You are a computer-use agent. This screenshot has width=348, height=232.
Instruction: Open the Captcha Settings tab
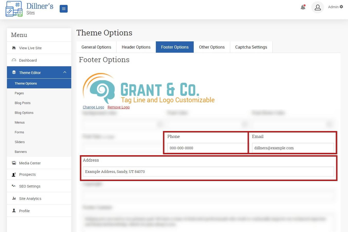251,47
